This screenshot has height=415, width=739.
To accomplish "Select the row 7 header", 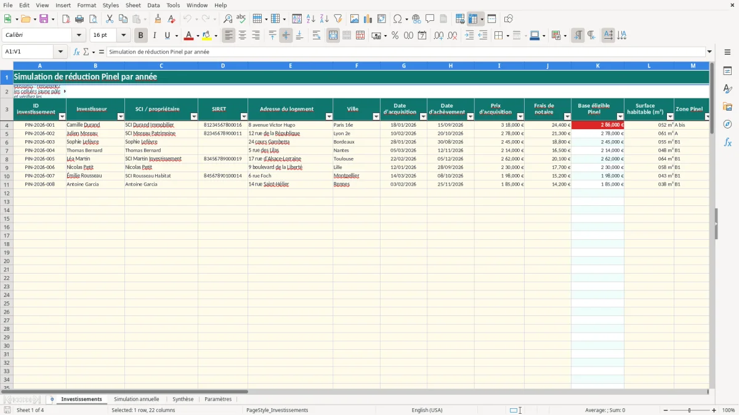I will tap(7, 150).
